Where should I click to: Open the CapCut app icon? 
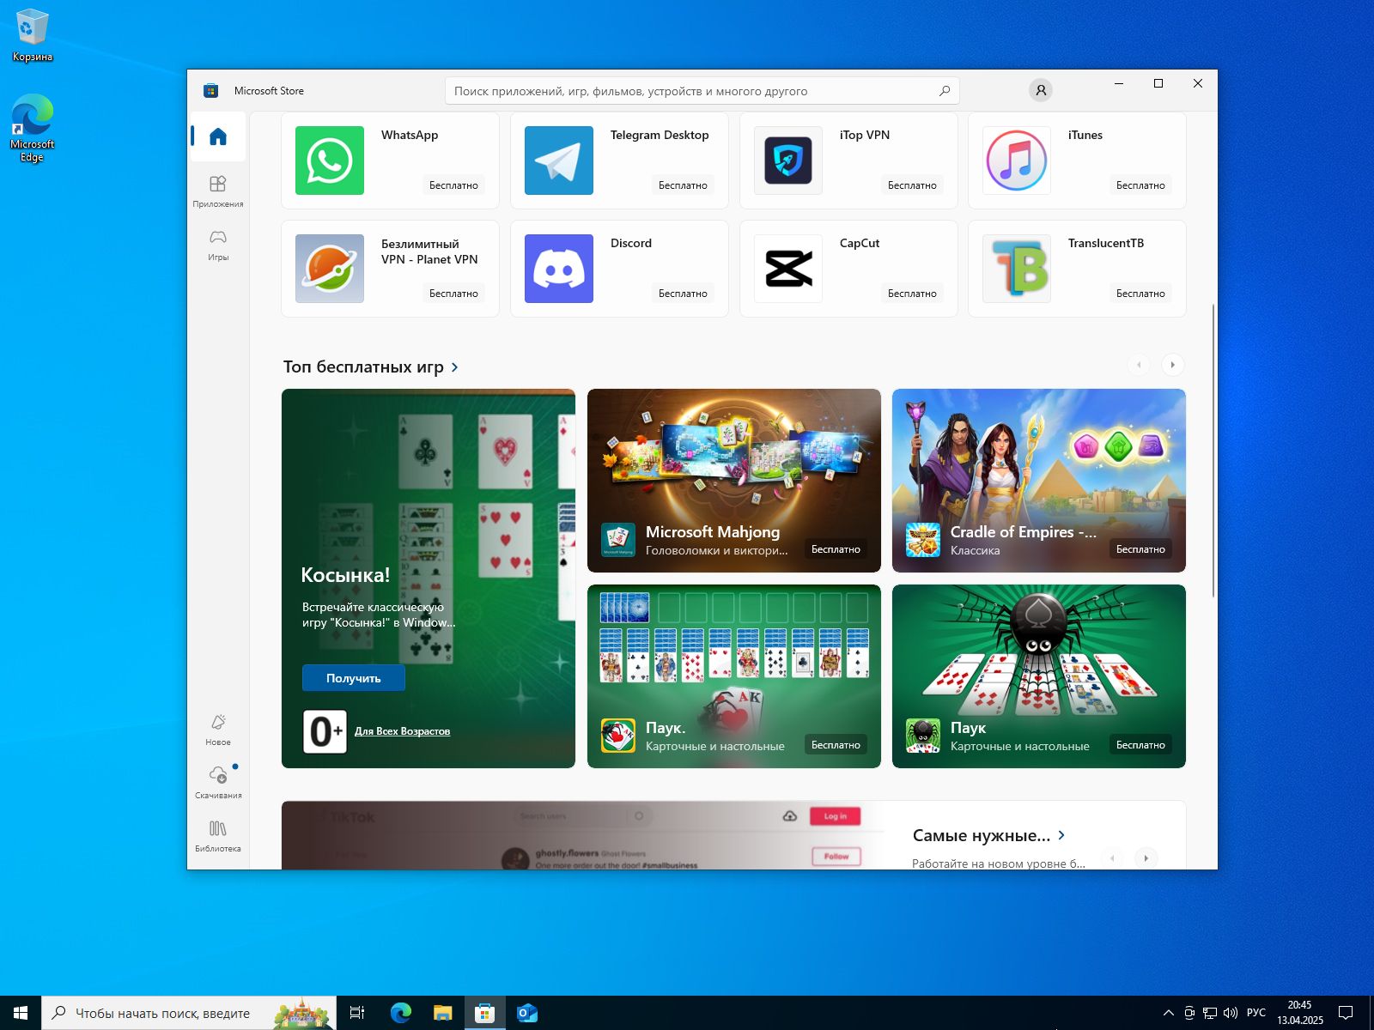(788, 269)
